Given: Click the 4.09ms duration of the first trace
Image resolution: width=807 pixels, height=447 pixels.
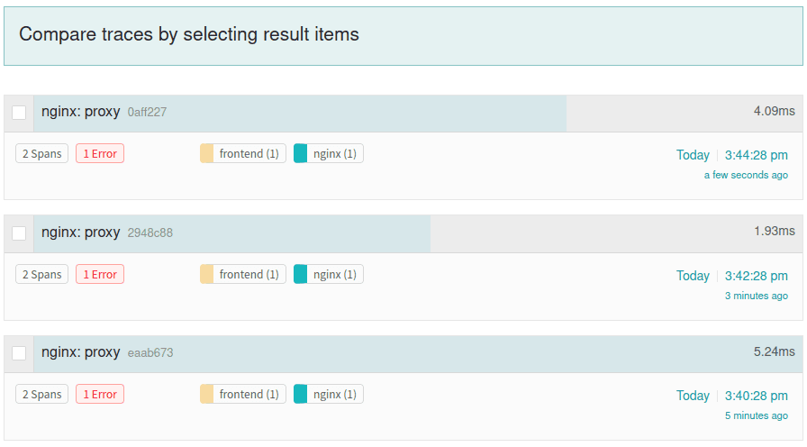Looking at the screenshot, I should (x=774, y=112).
